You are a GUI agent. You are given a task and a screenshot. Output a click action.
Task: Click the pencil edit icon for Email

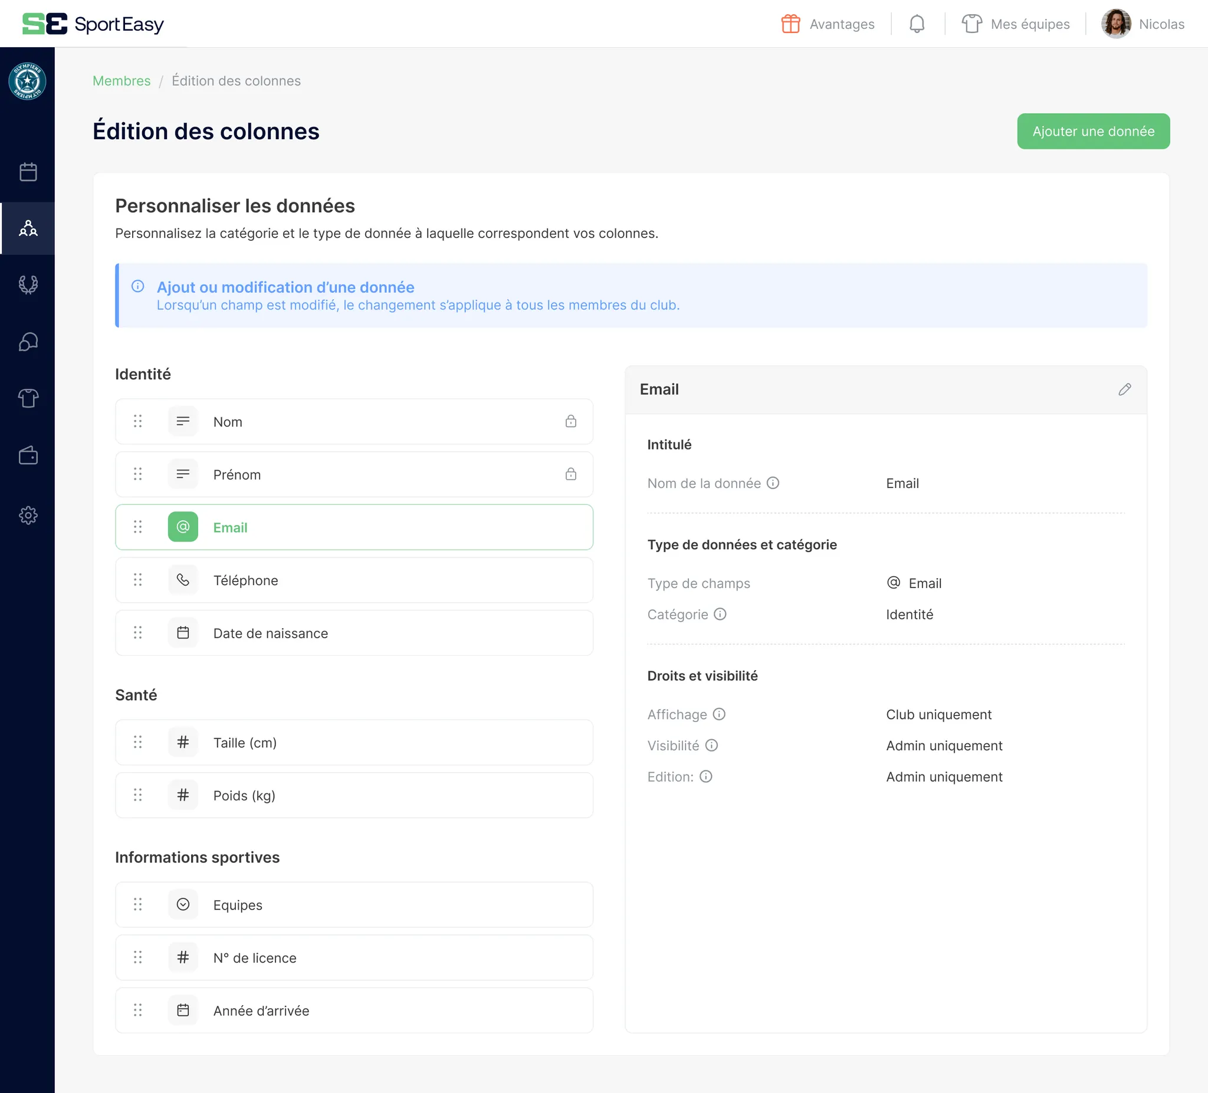[1124, 389]
